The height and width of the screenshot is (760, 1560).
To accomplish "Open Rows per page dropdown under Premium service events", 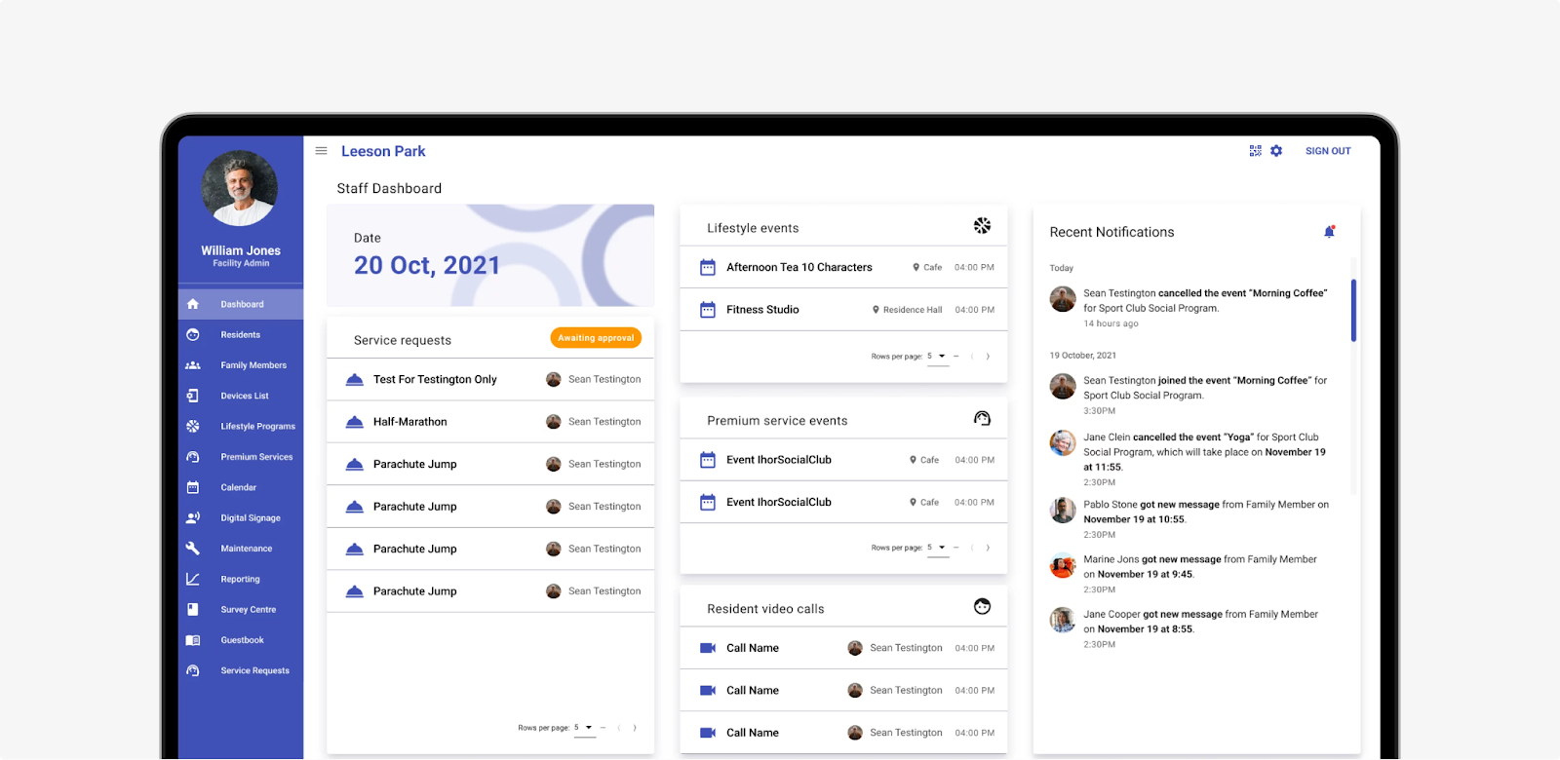I will coord(937,548).
